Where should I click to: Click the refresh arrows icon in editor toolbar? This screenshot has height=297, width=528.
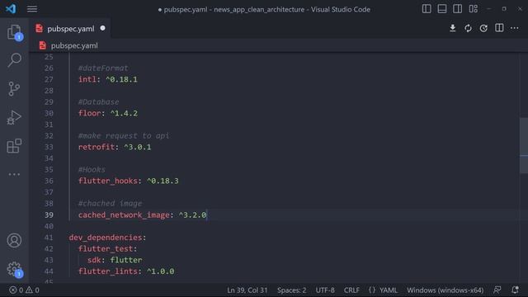469,28
